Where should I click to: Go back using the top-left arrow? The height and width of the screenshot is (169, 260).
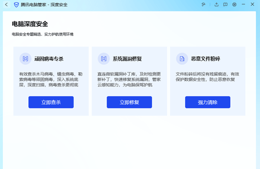point(6,4)
